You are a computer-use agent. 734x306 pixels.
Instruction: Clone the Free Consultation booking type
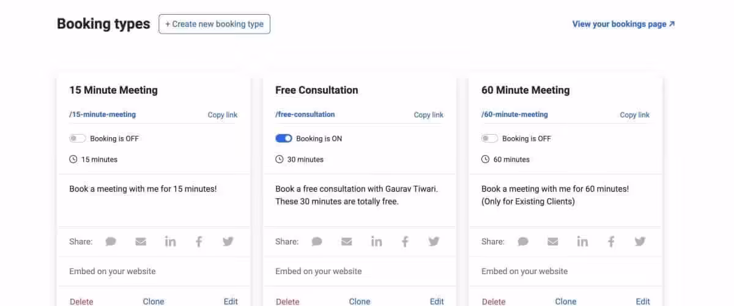tap(360, 301)
